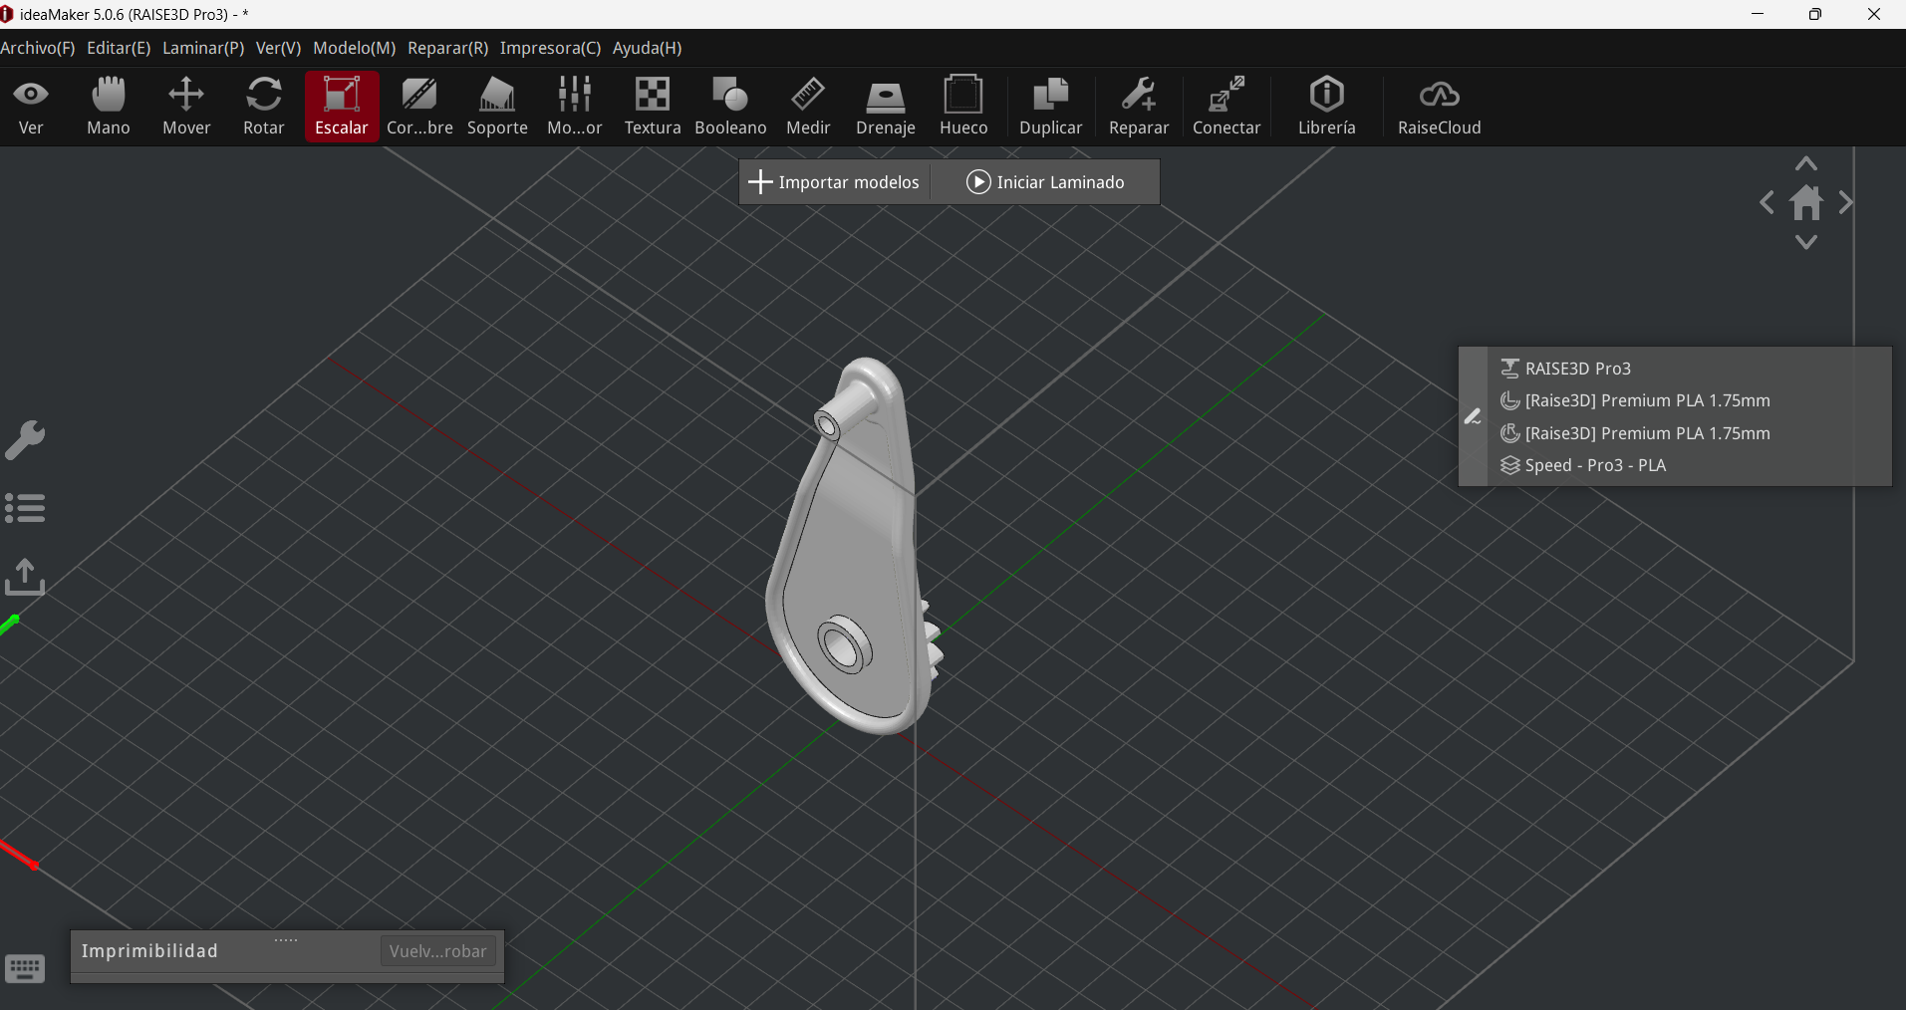The image size is (1906, 1010).
Task: Click Importar modelos button
Action: pyautogui.click(x=834, y=182)
